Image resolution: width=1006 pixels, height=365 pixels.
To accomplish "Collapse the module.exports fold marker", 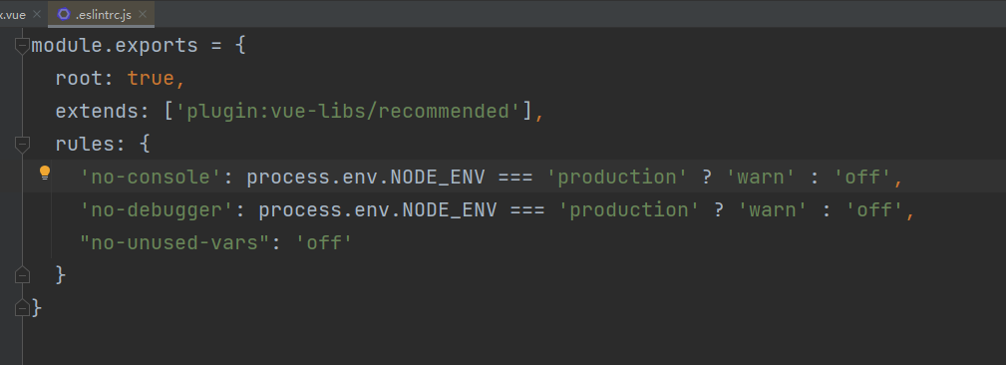I will [23, 46].
